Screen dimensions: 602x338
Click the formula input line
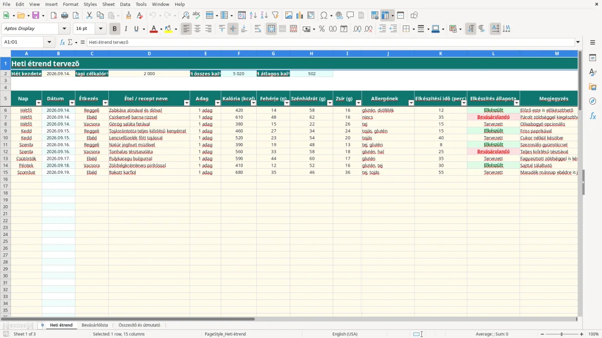331,42
